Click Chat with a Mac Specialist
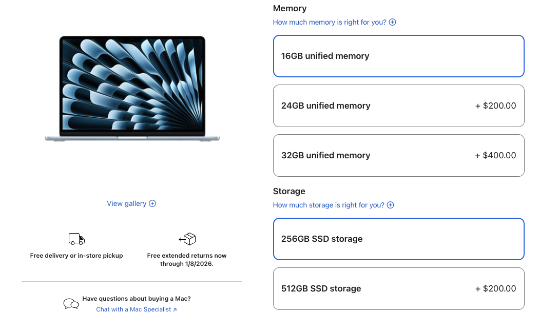 pos(133,309)
